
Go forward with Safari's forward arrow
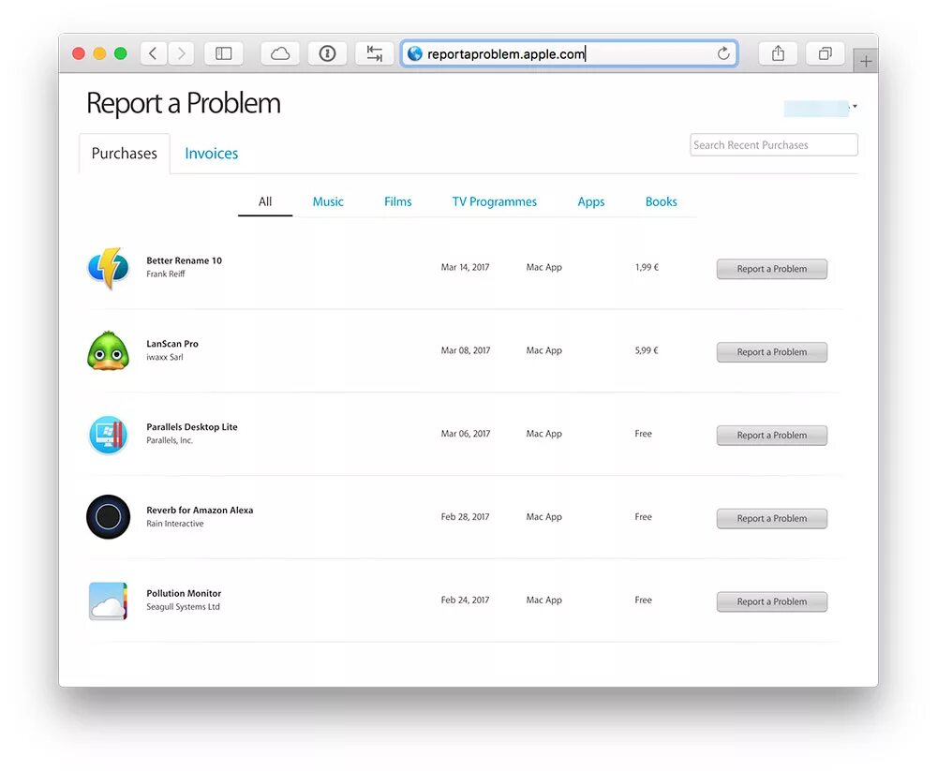coord(181,53)
